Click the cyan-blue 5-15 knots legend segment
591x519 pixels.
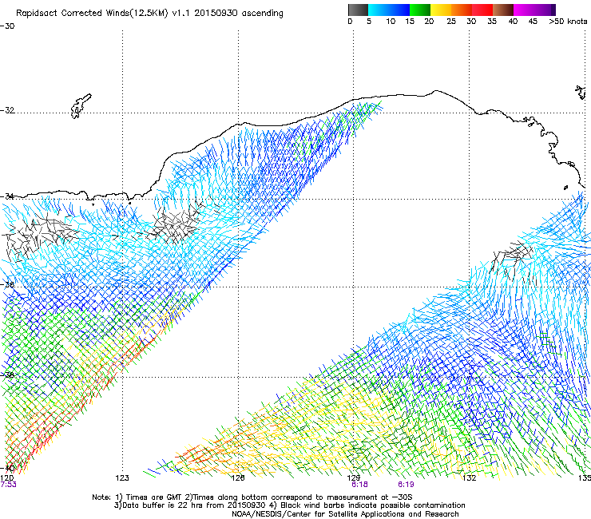click(x=389, y=10)
